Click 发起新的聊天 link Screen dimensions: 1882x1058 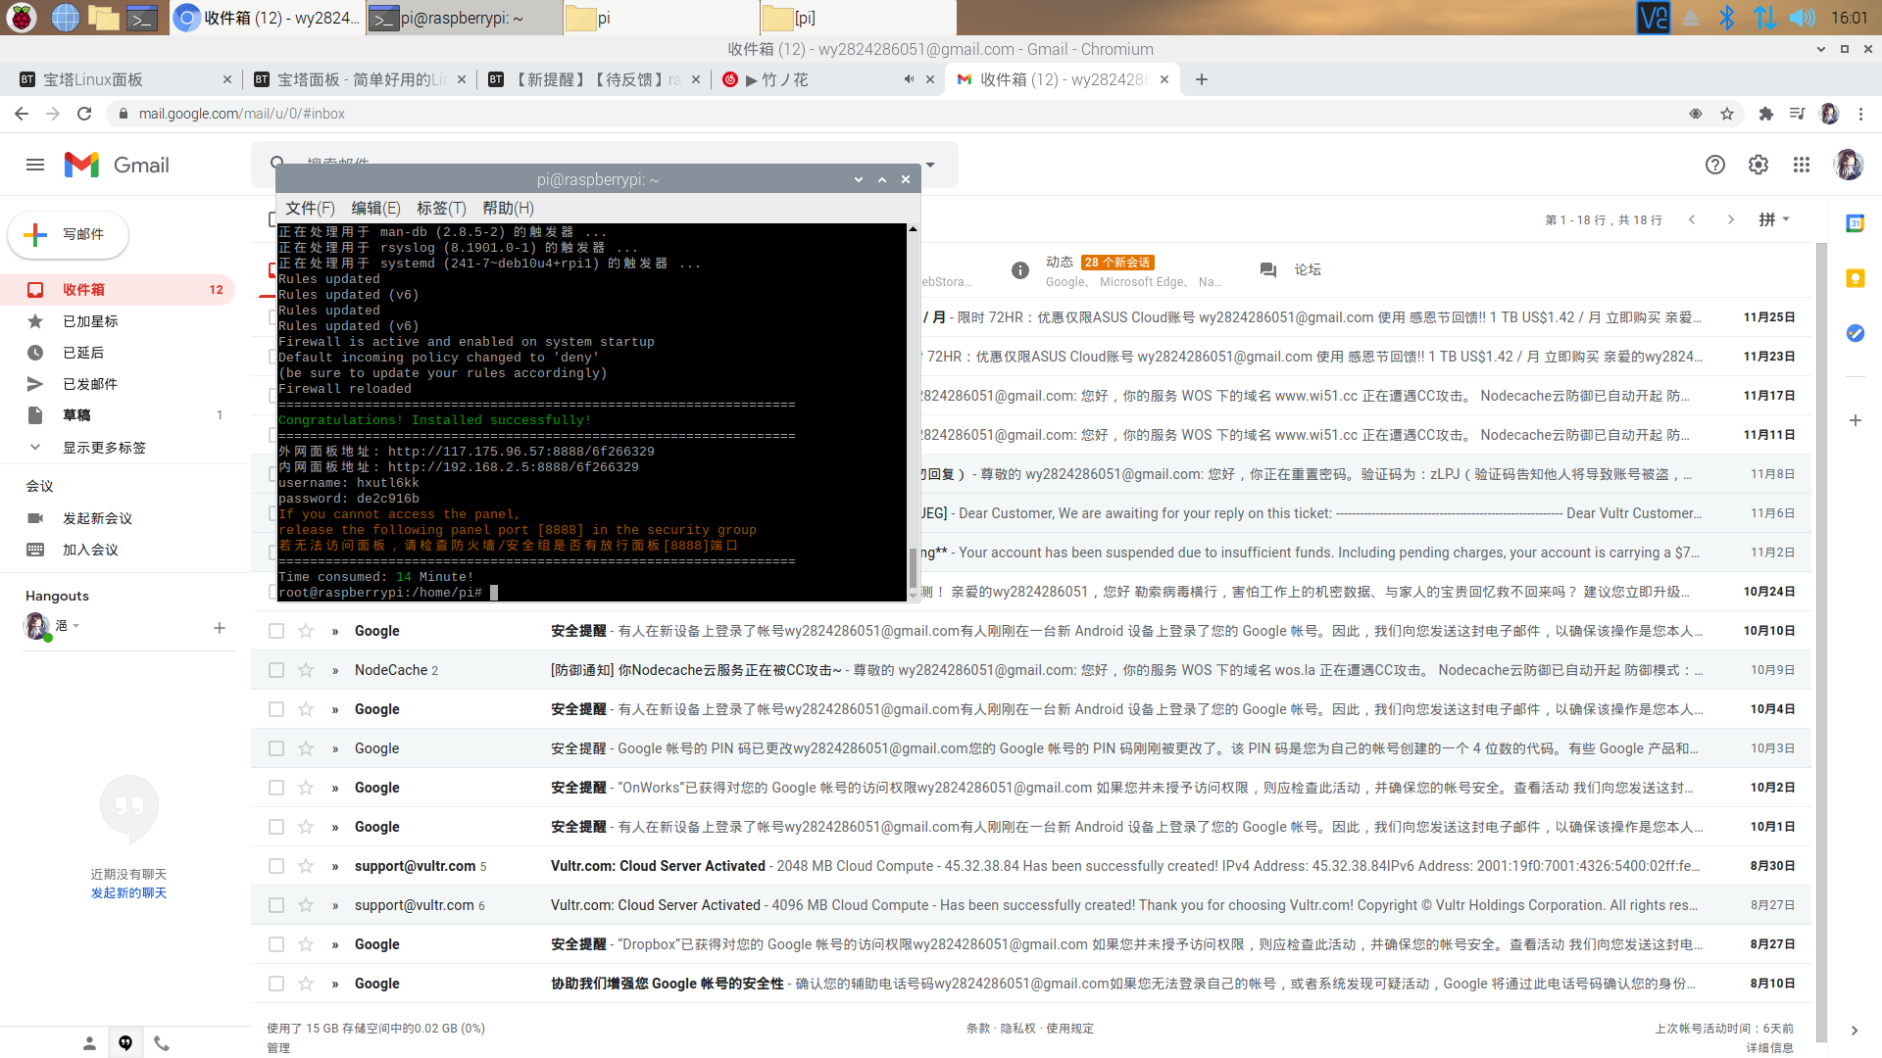128,892
